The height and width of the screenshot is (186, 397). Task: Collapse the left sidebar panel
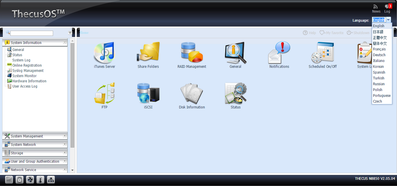(x=70, y=33)
